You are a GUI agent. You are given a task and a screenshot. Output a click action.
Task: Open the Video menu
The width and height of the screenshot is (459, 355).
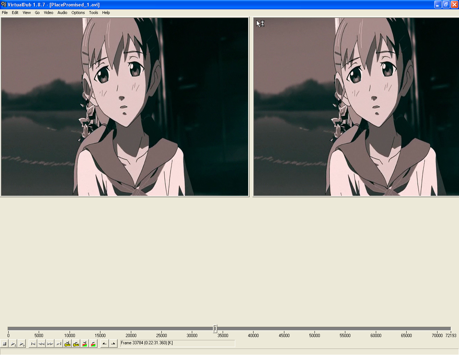(x=48, y=13)
